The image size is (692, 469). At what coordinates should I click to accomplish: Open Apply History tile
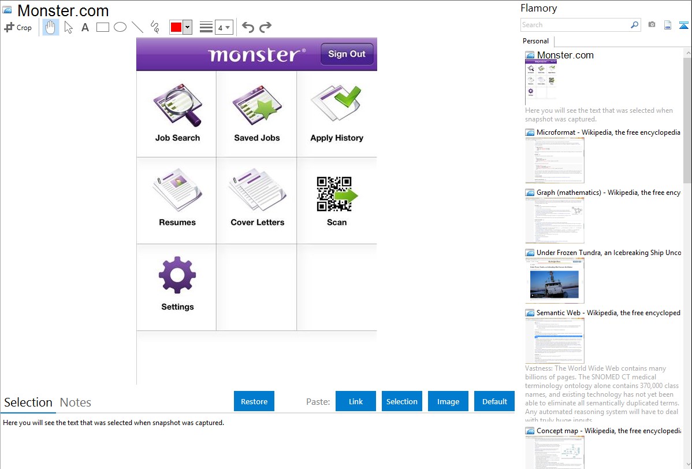click(x=337, y=113)
